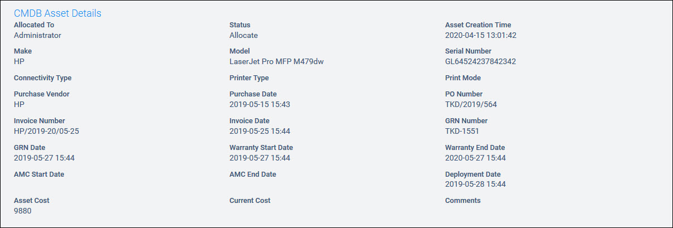Click the Allocated To value Administrator

point(37,35)
